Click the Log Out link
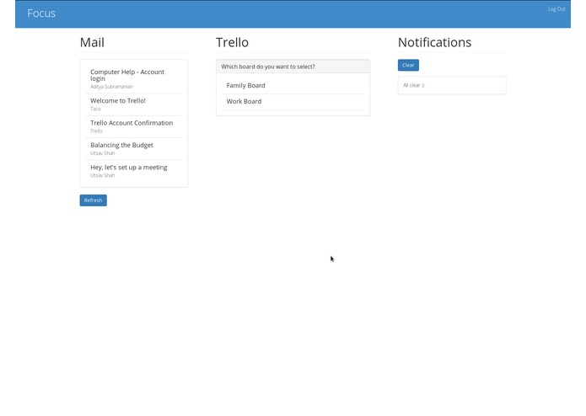Image resolution: width=586 pixels, height=416 pixels. coord(556,9)
